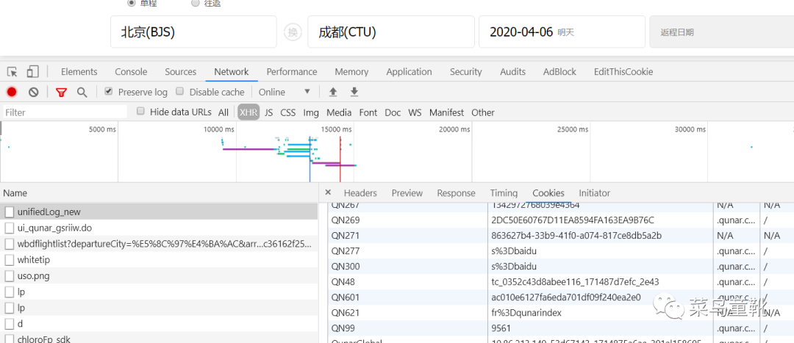The image size is (794, 343).
Task: Select the wbdflightlist request row
Action: 159,244
